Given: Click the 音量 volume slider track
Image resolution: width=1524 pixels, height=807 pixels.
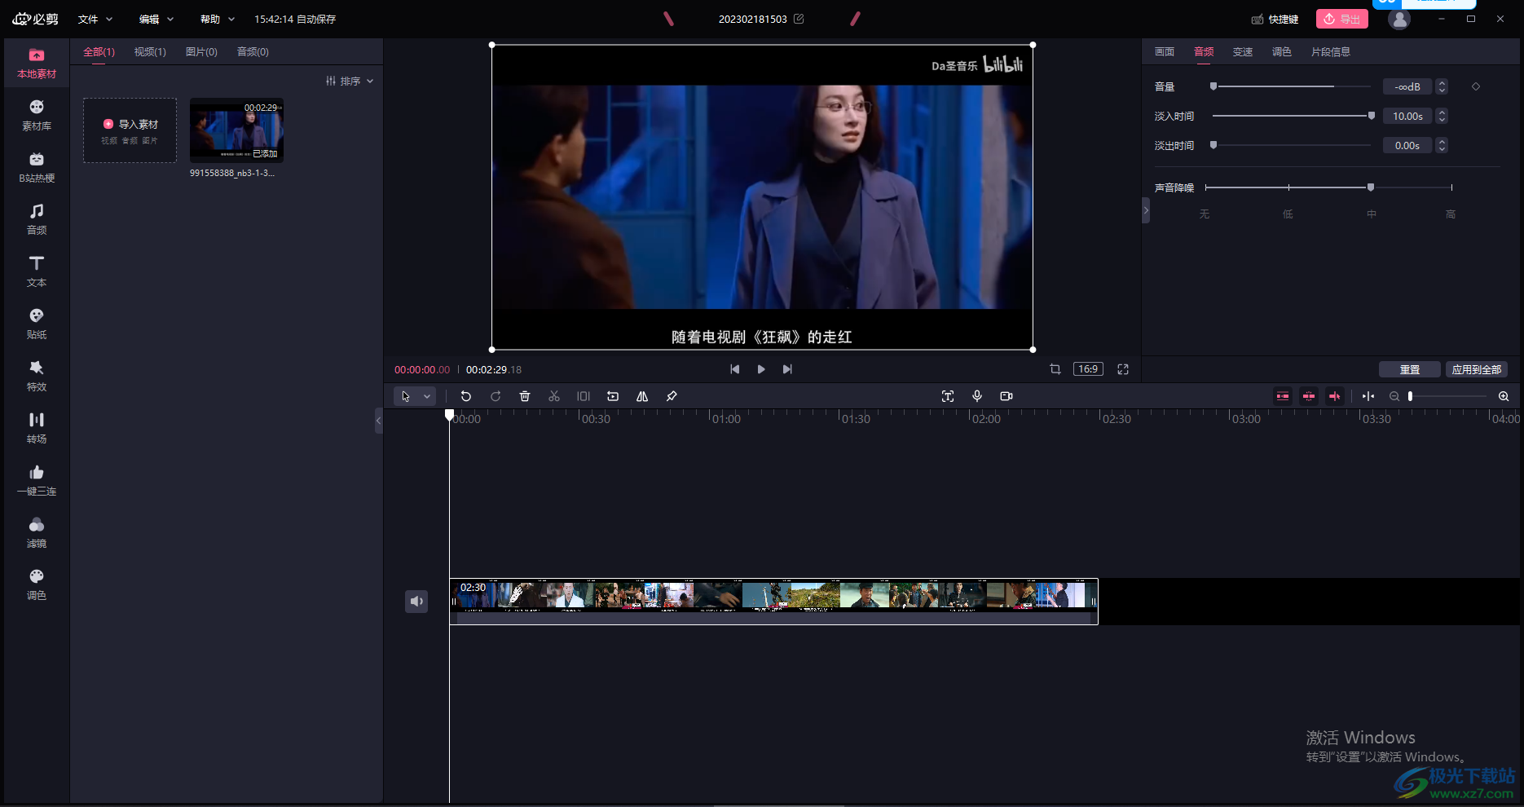Looking at the screenshot, I should (1292, 86).
